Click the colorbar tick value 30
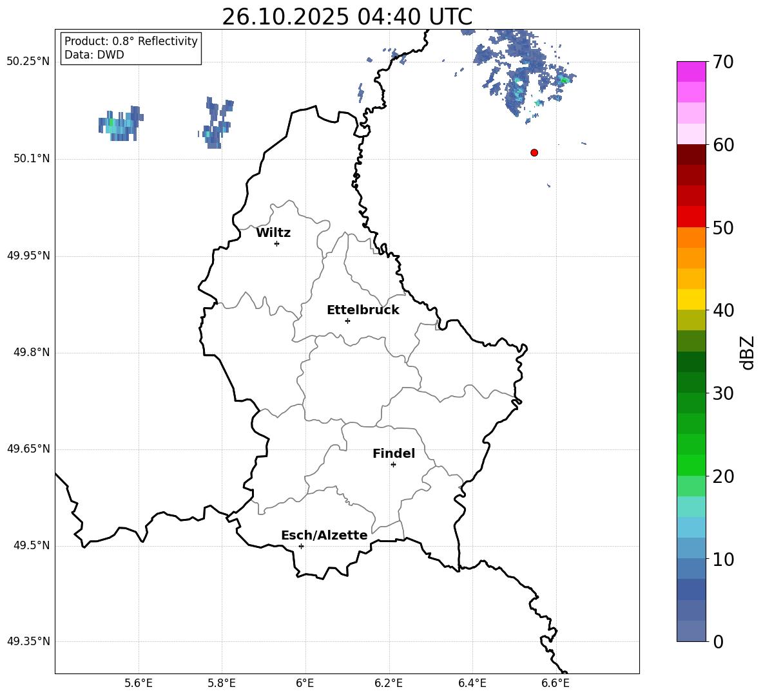This screenshot has width=763, height=696. point(723,393)
